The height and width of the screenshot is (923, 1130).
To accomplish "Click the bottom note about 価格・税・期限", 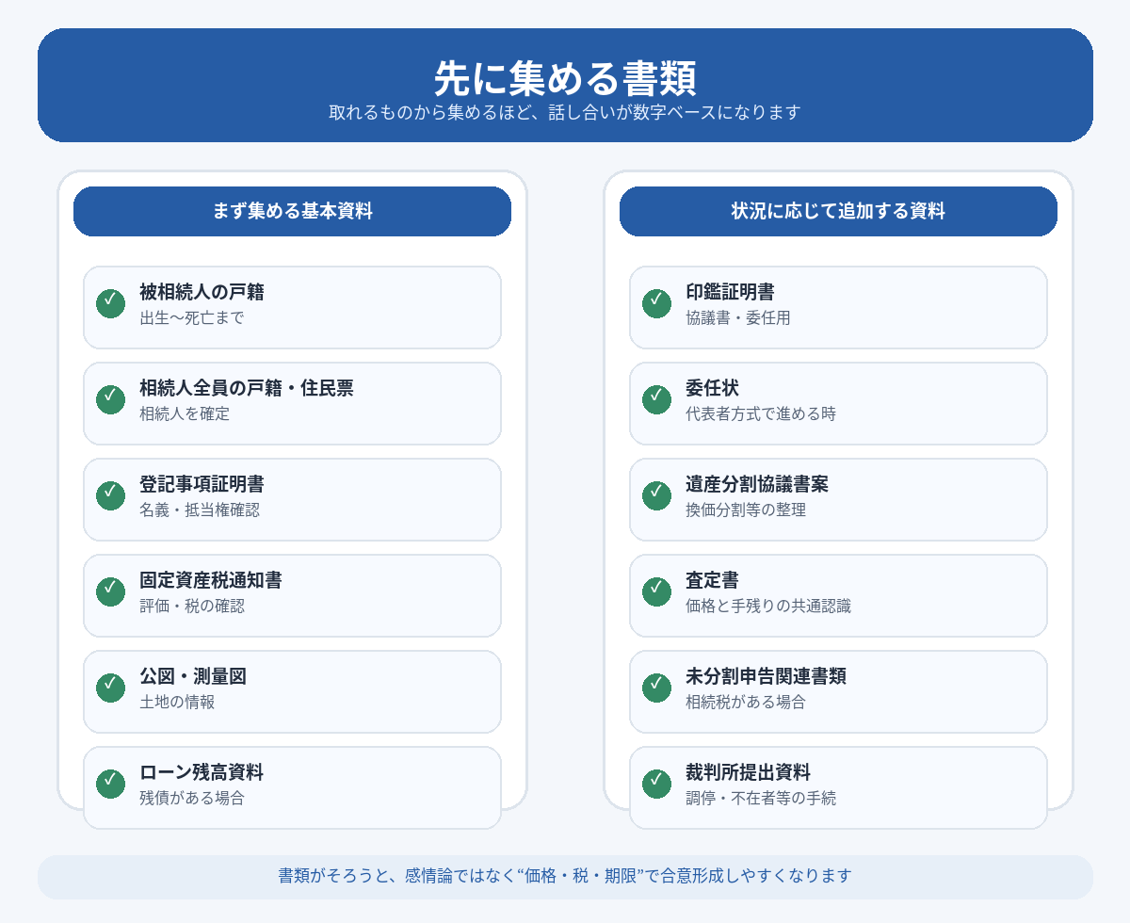I will tap(565, 876).
